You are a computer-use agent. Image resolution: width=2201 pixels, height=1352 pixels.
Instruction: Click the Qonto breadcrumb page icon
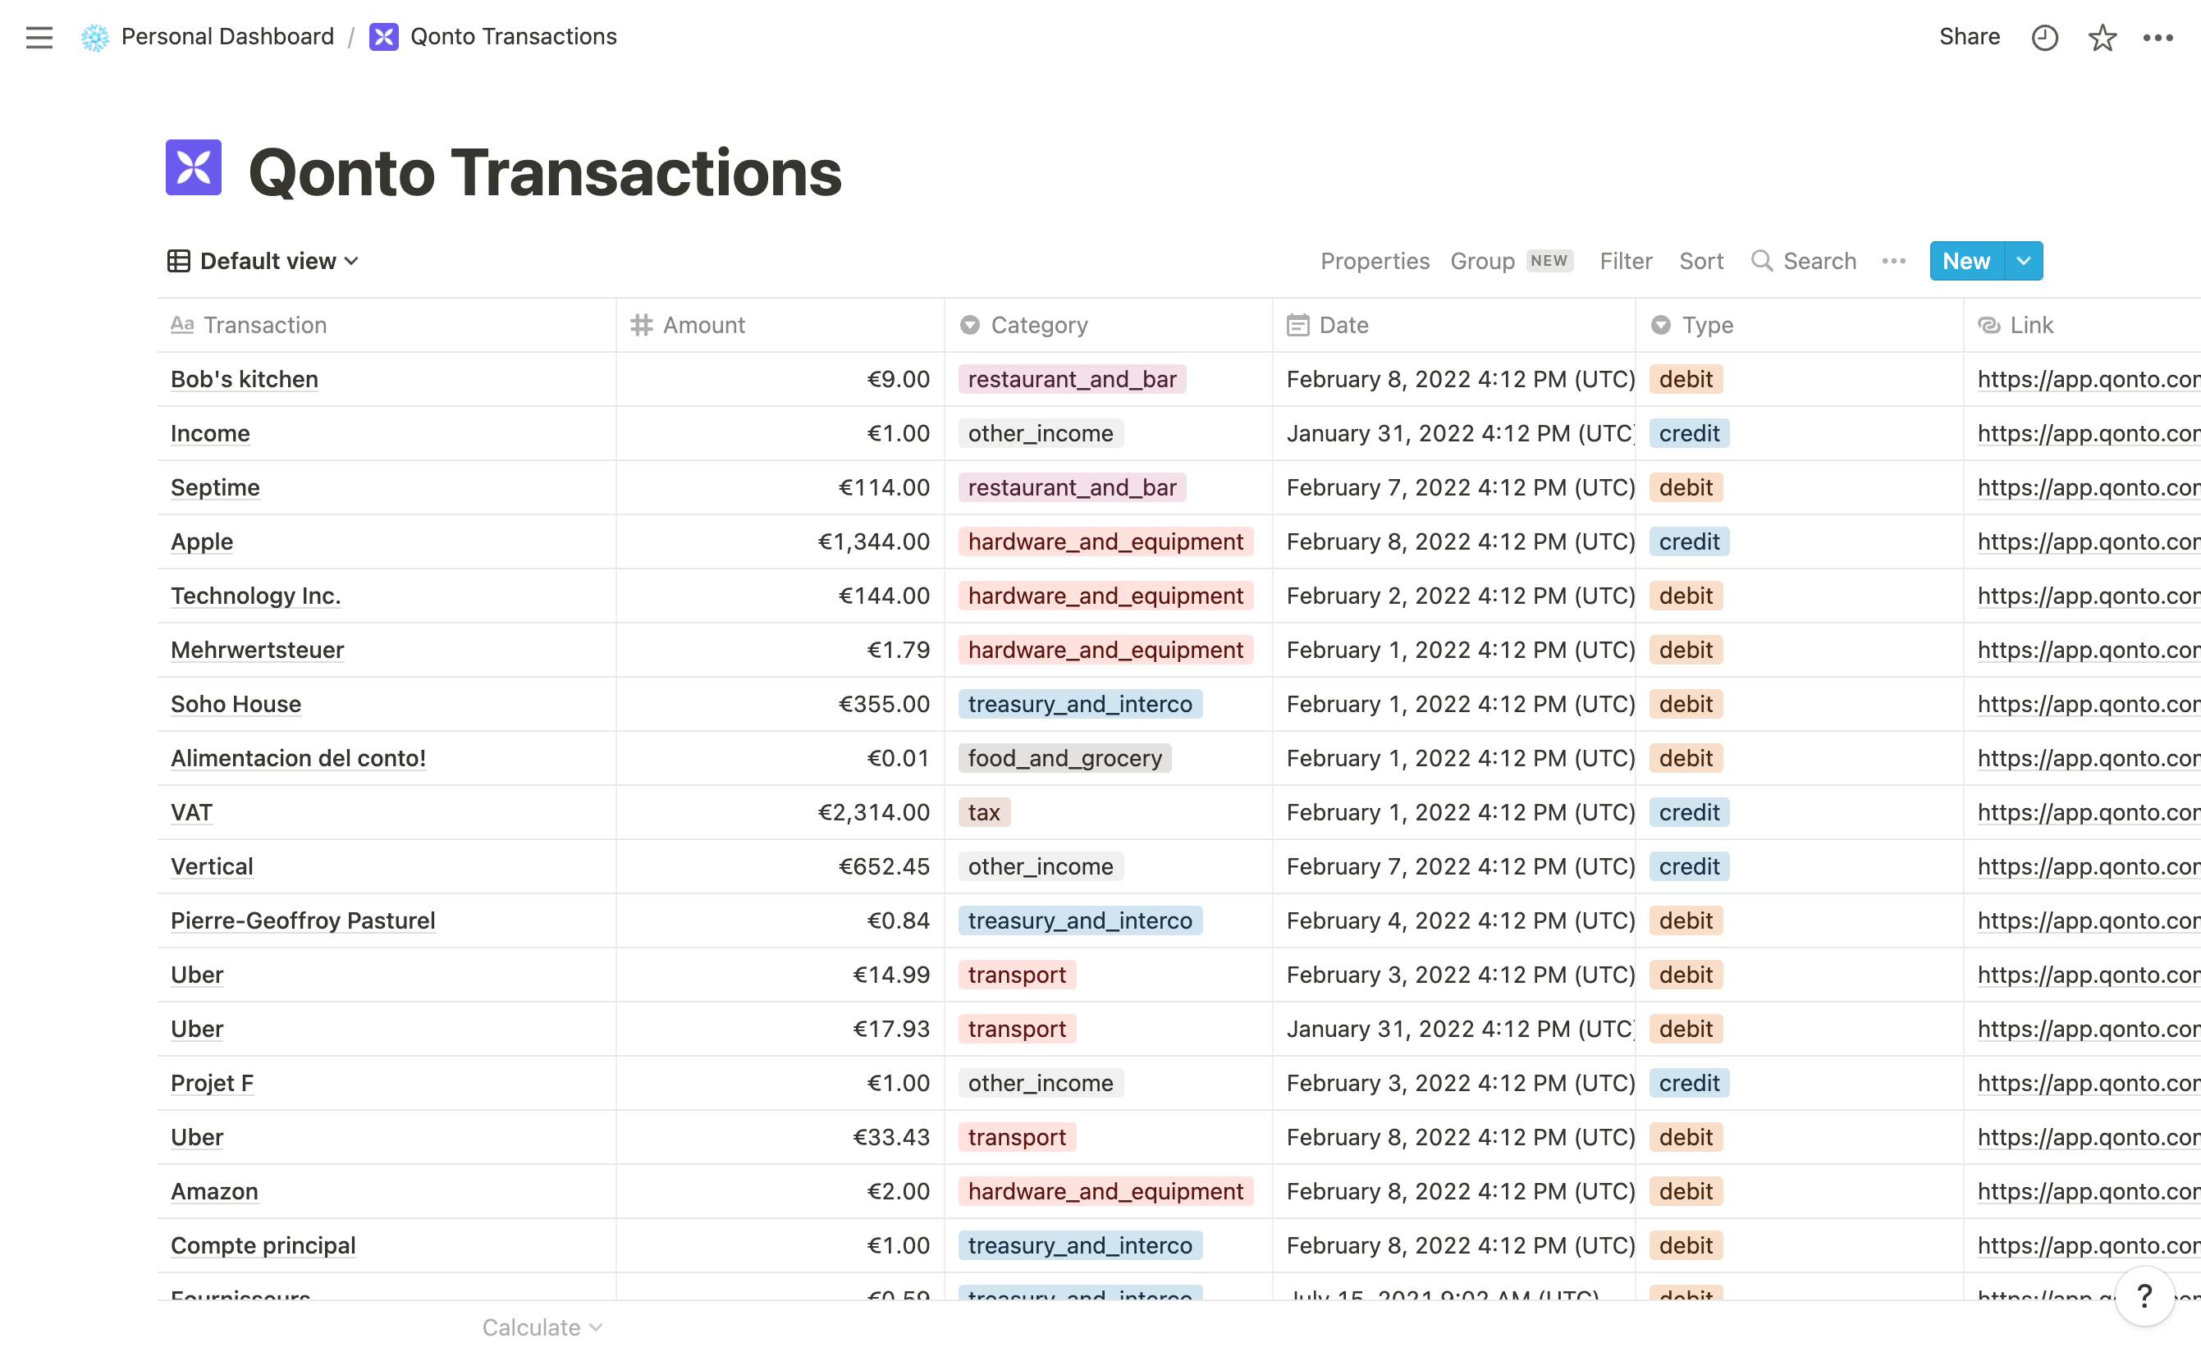(384, 37)
